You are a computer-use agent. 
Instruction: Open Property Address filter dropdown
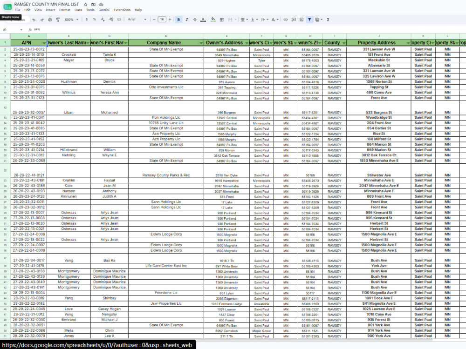tap(408, 43)
